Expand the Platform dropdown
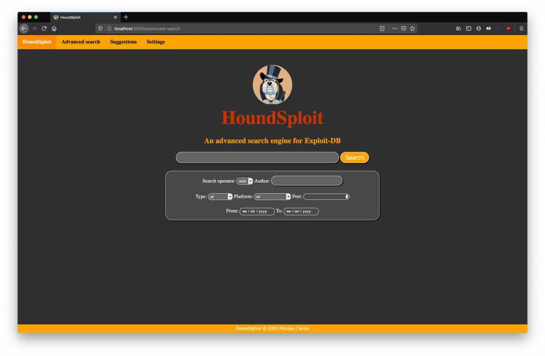 272,197
